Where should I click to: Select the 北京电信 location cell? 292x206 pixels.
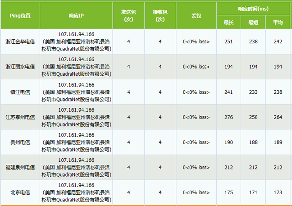pos(20,192)
